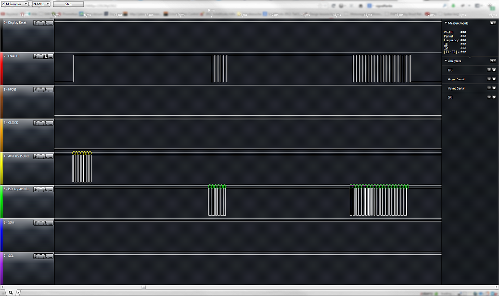
Task: Open the 25 M Samples dropdown
Action: tap(15, 4)
